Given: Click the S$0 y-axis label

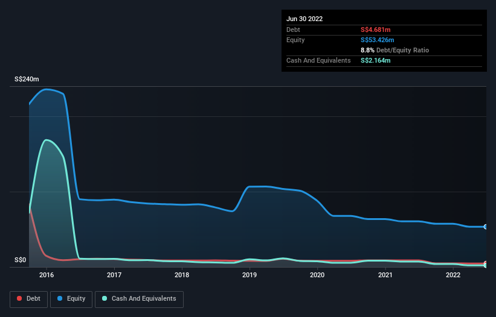Looking at the screenshot, I should click(21, 260).
